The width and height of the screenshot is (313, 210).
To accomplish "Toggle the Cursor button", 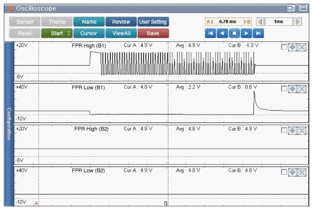I will (x=89, y=33).
